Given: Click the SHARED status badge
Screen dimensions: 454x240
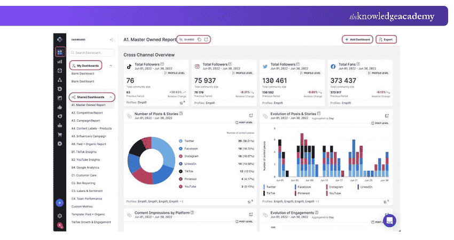Looking at the screenshot, I should [187, 39].
